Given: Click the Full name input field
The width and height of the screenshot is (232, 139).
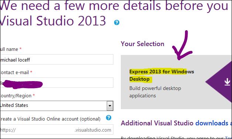Looking at the screenshot, I should [57, 59].
